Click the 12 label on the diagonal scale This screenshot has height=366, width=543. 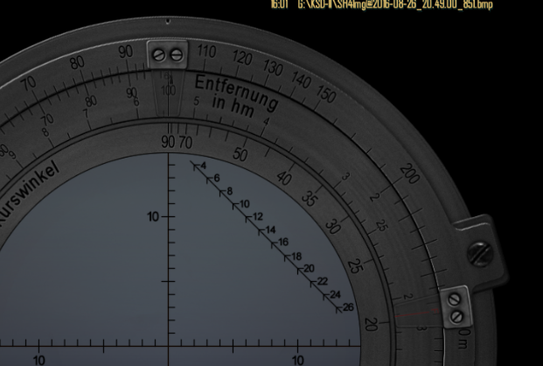(258, 217)
